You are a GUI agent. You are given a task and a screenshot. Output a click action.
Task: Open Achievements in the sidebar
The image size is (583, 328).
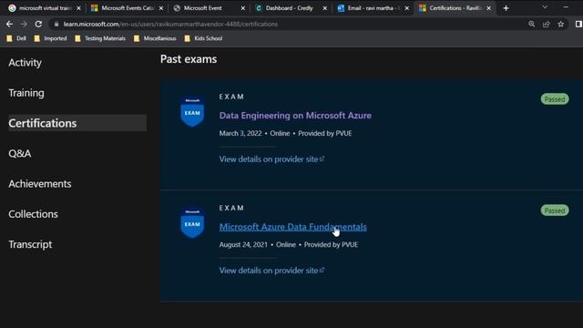(x=40, y=184)
